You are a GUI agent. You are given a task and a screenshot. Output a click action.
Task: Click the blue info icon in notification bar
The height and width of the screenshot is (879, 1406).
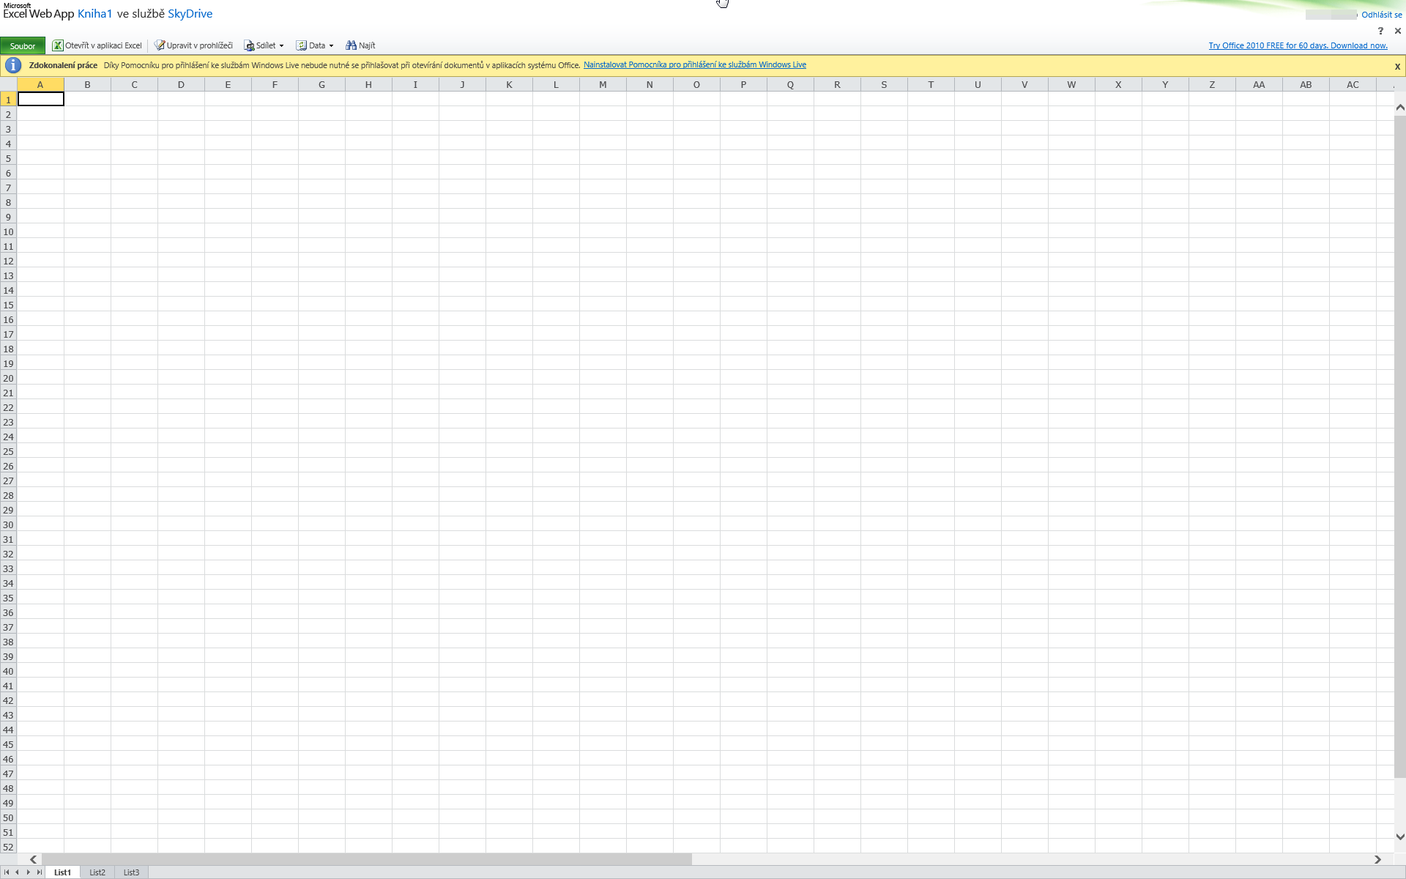pos(13,65)
